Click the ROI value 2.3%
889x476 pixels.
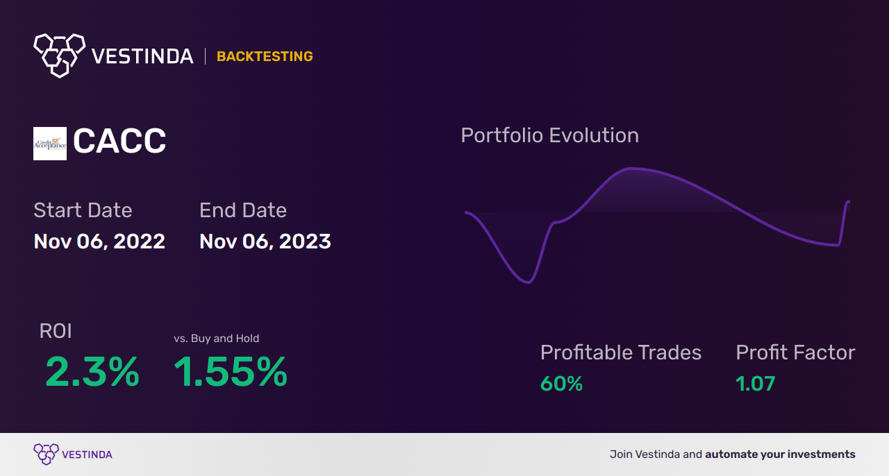click(x=92, y=372)
